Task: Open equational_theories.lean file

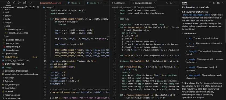Action: (x=20, y=71)
